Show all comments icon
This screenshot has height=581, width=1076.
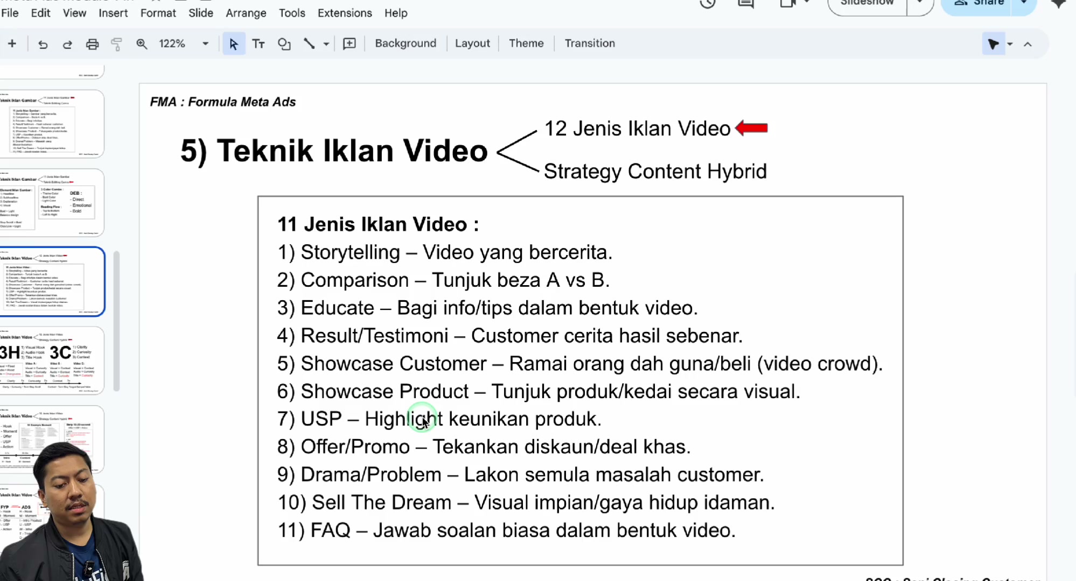coord(746,3)
